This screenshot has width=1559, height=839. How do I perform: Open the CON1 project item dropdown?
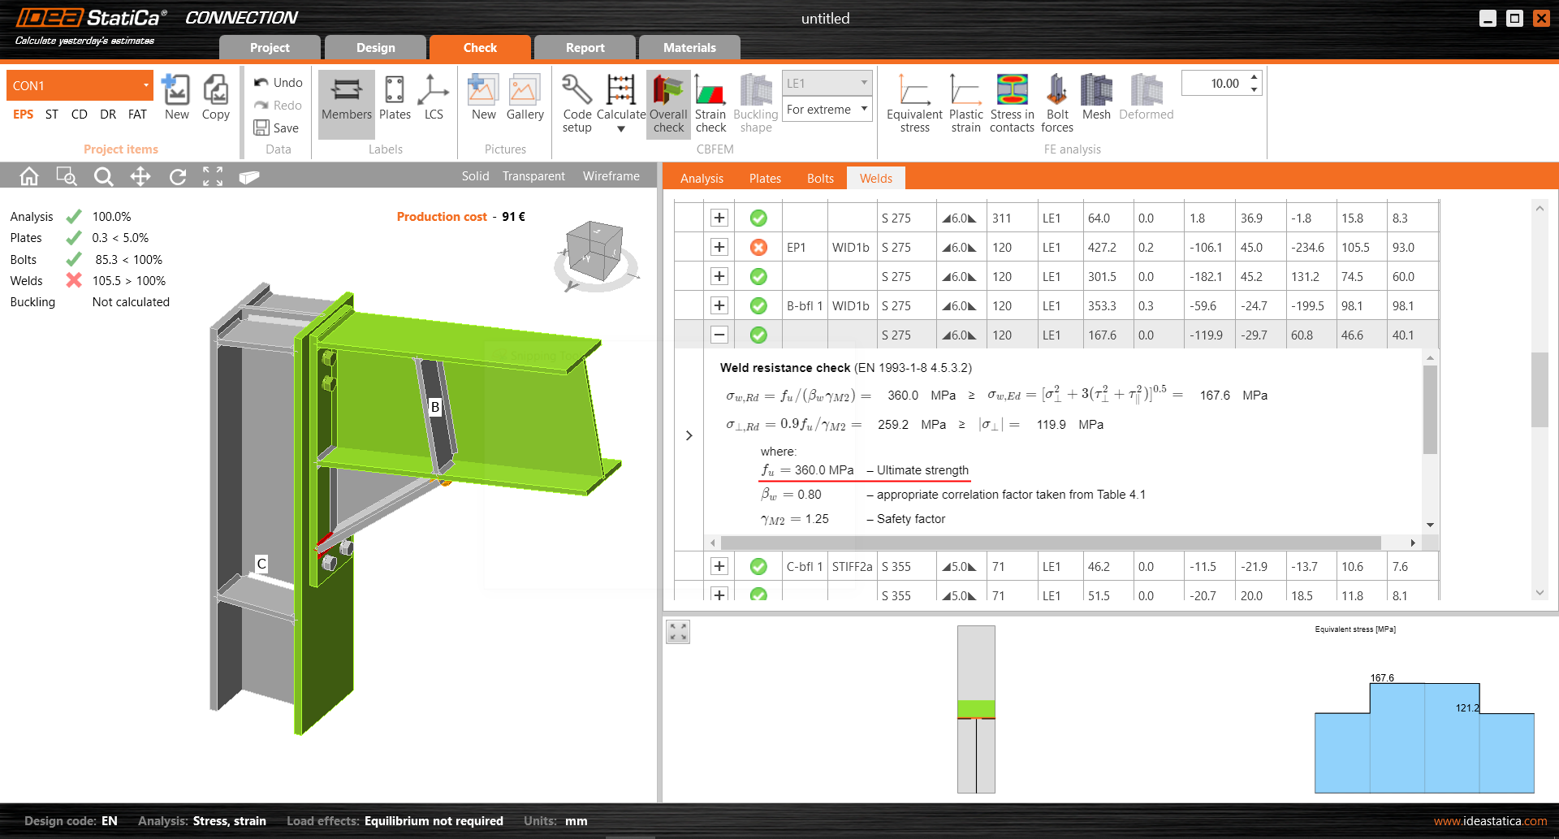tap(80, 85)
